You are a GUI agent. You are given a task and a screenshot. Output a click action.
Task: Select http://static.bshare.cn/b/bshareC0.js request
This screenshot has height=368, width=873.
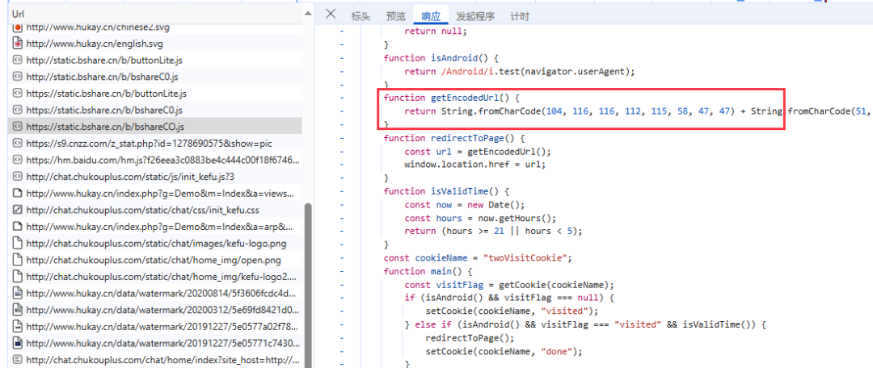pos(155,77)
